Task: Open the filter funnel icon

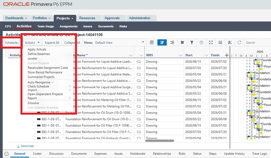Action: 192,43
